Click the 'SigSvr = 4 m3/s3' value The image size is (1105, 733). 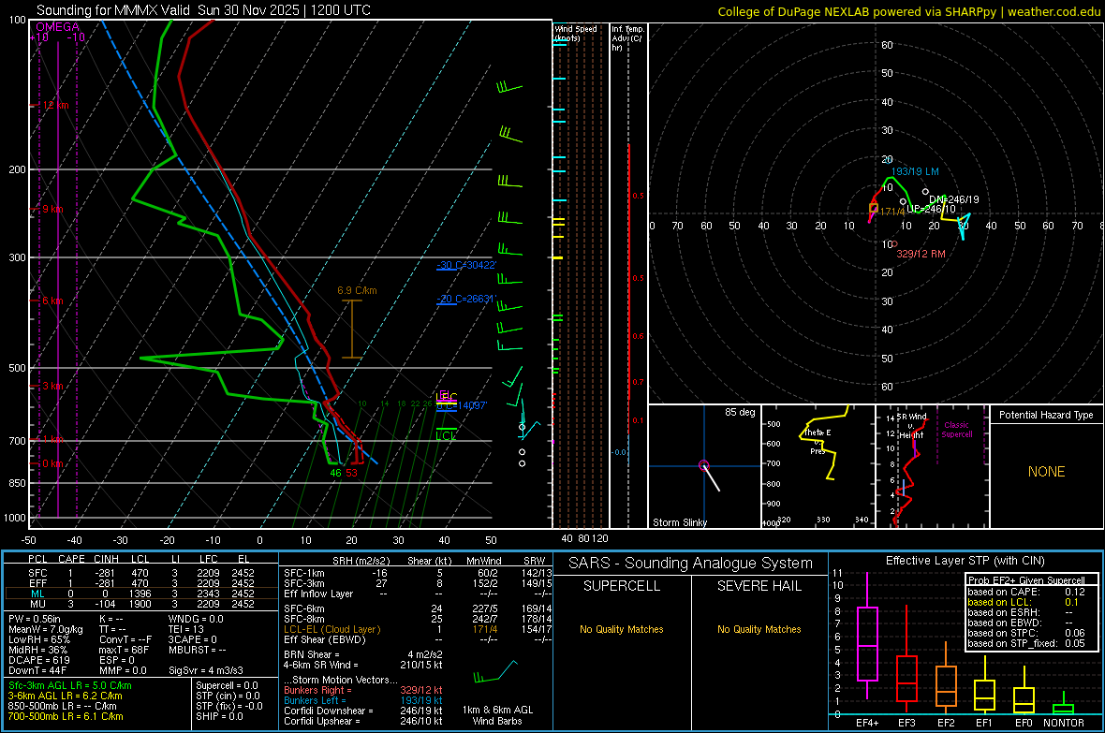[x=206, y=671]
